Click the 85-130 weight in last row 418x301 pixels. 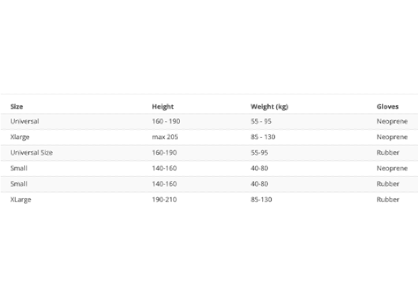click(x=262, y=199)
